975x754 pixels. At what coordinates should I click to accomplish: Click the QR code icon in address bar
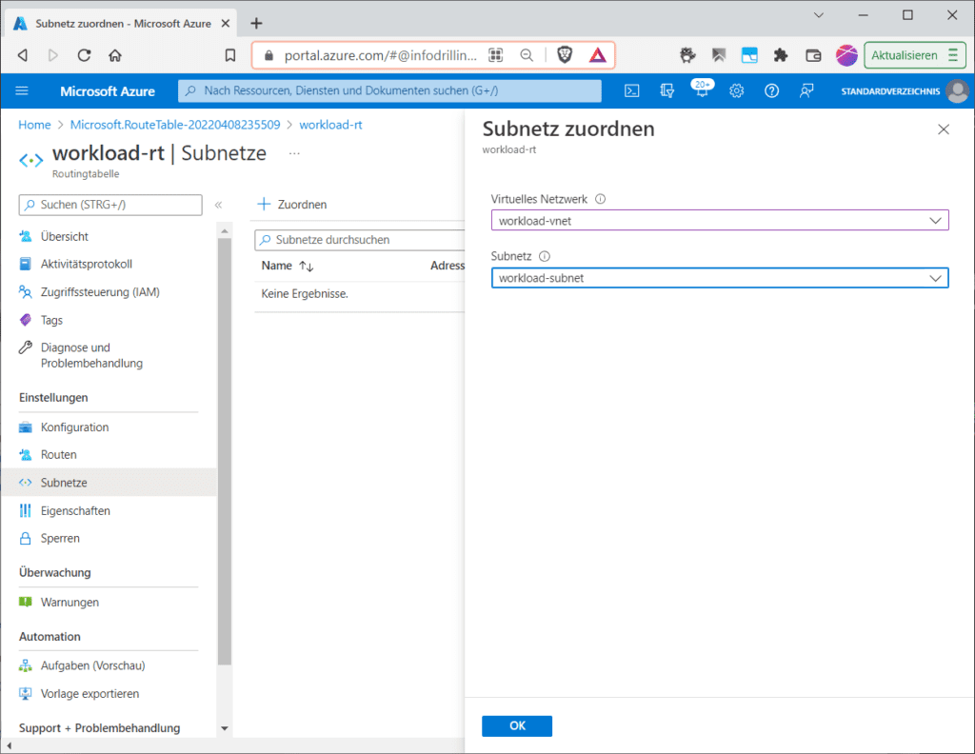tap(495, 55)
